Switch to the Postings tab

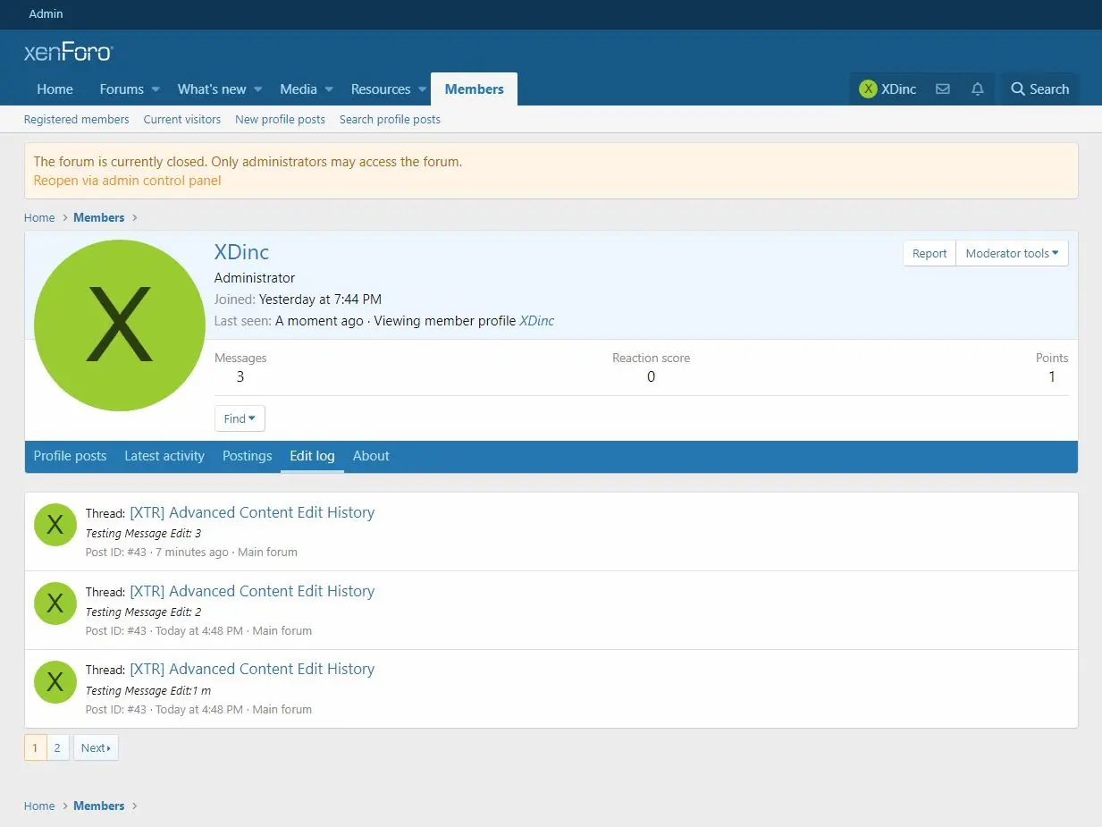[247, 456]
